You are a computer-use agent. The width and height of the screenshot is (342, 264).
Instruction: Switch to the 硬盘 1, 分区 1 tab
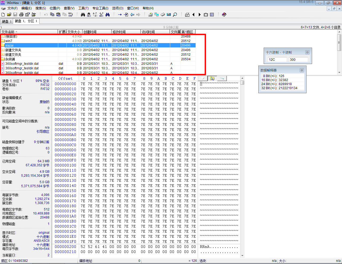[26, 21]
